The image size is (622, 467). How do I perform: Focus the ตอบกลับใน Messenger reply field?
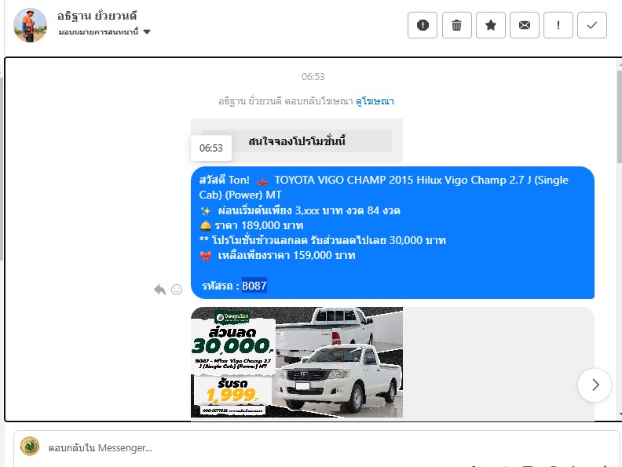coord(317,448)
